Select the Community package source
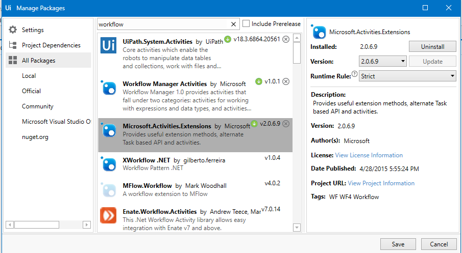Image resolution: width=462 pixels, height=253 pixels. 37,106
